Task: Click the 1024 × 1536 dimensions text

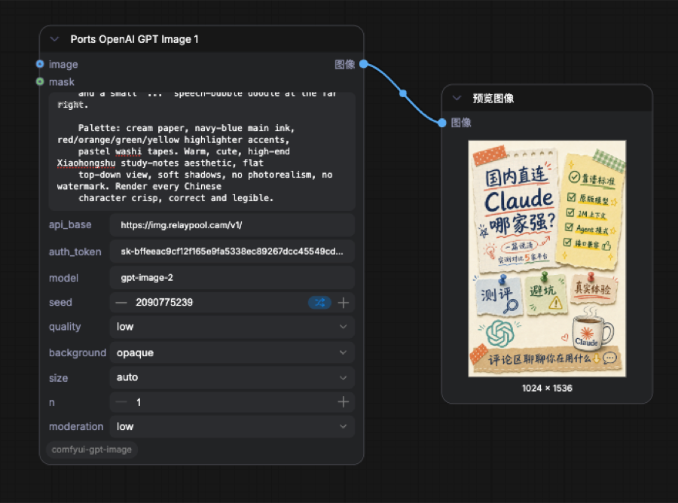Action: (x=547, y=388)
